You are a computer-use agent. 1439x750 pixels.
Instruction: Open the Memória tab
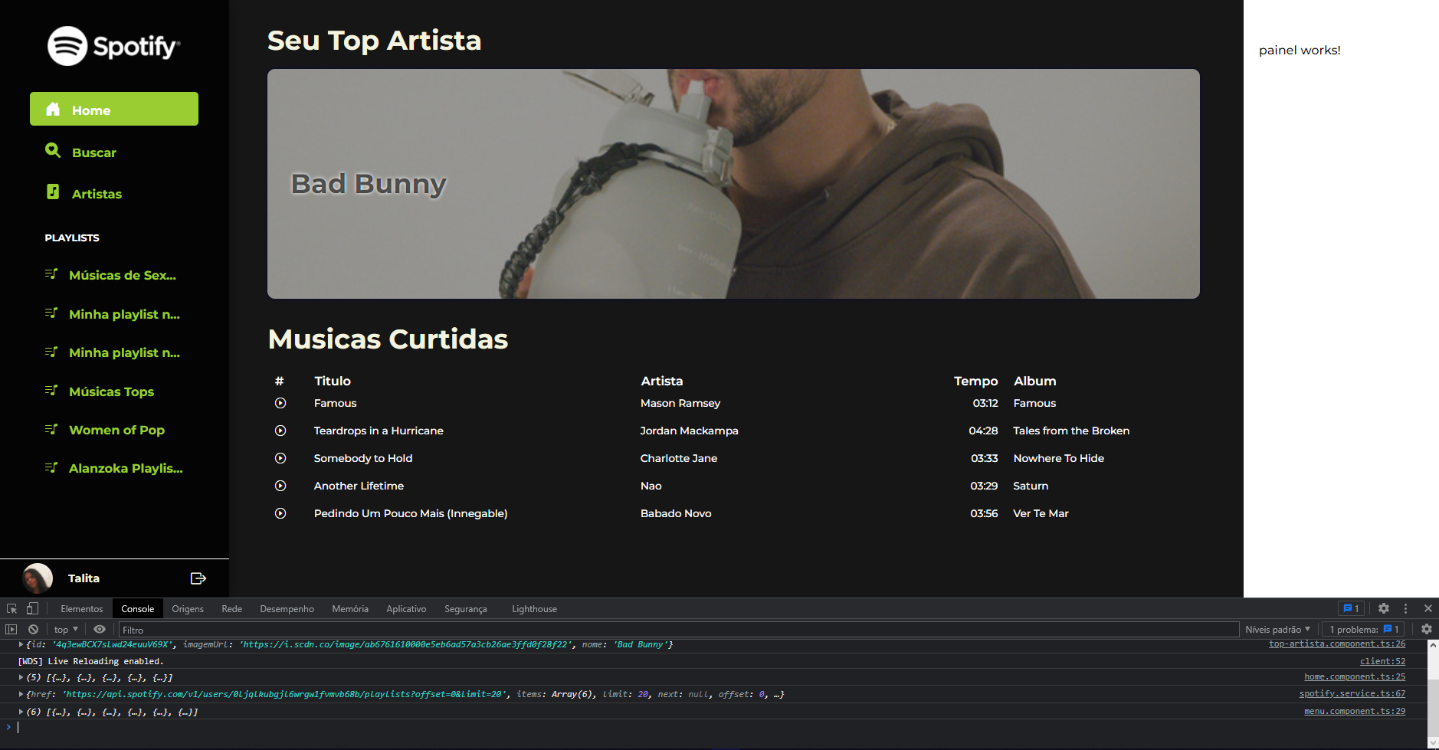350,609
